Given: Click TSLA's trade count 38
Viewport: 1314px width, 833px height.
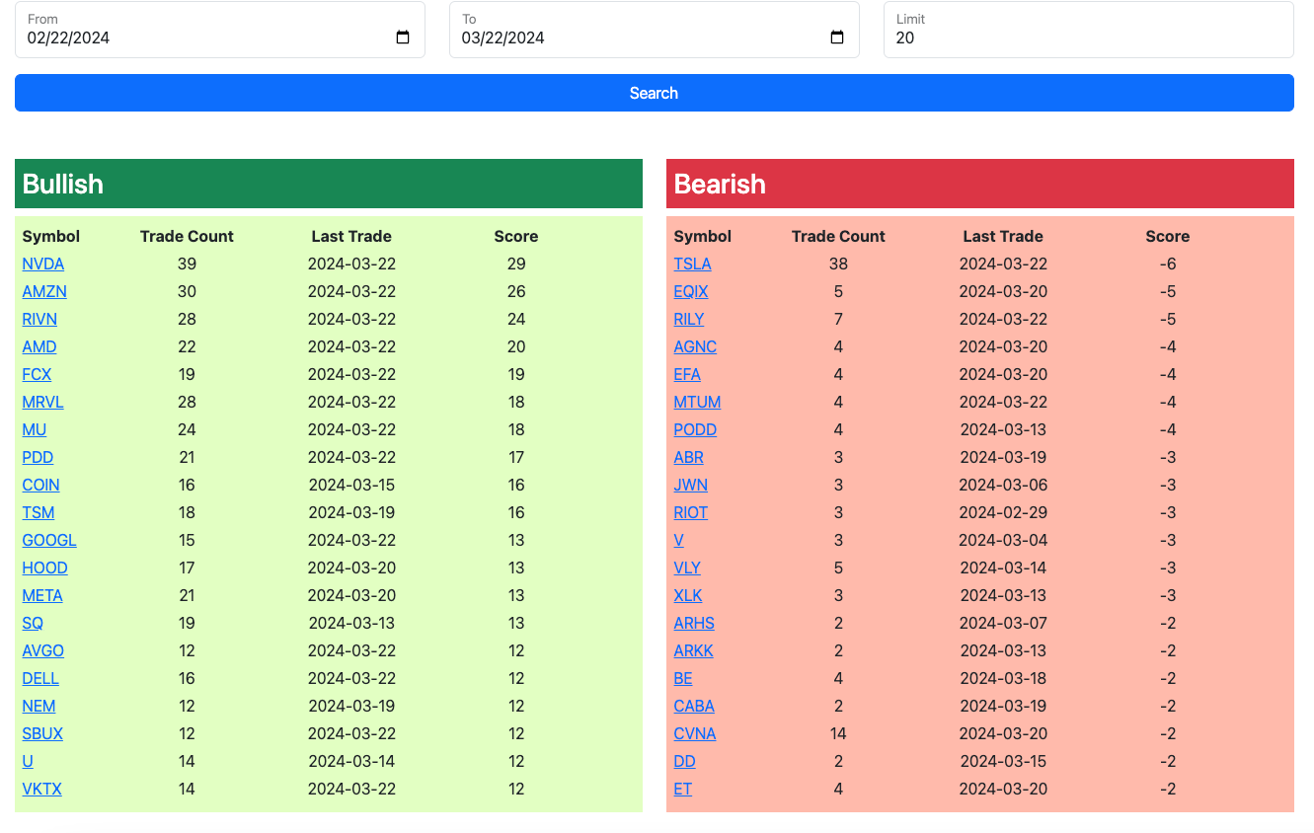Looking at the screenshot, I should (x=838, y=264).
